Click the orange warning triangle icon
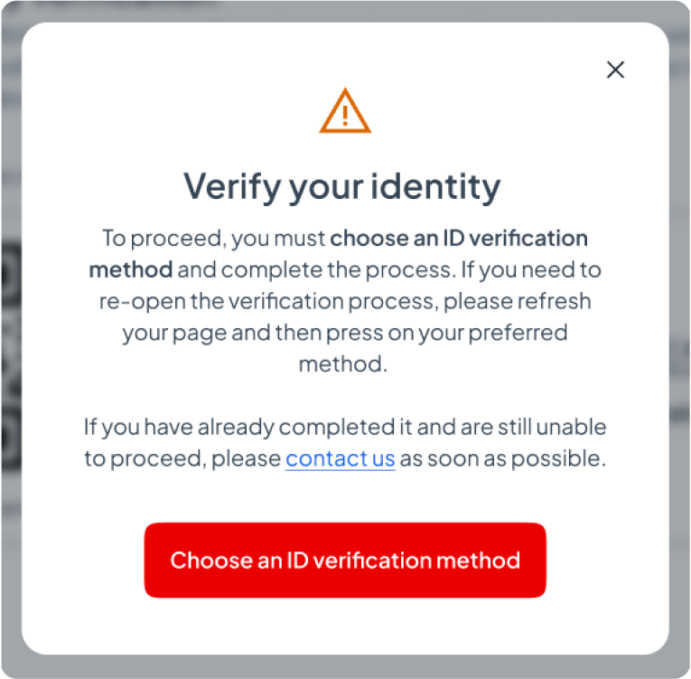 click(x=345, y=110)
